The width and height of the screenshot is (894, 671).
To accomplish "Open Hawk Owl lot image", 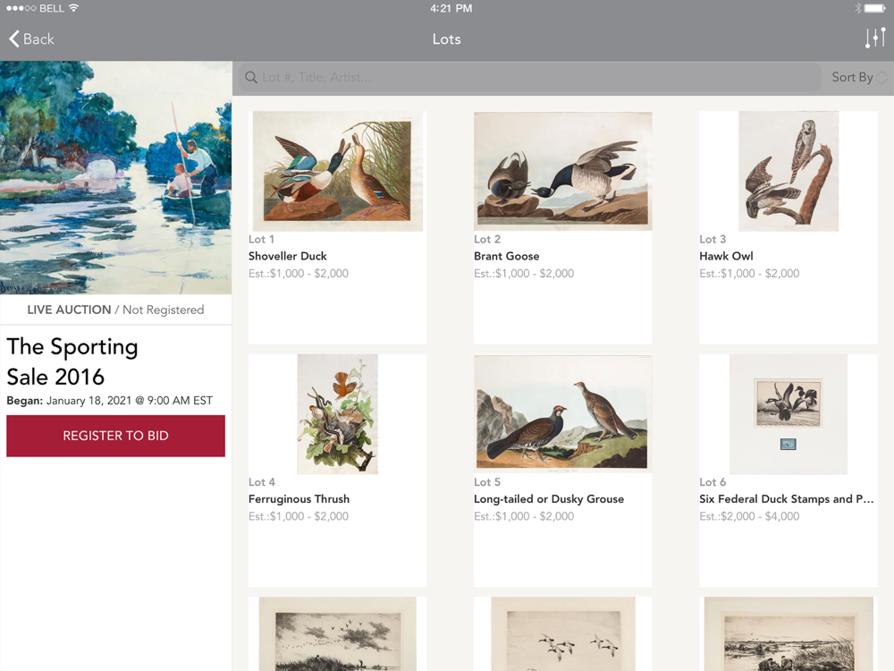I will pyautogui.click(x=789, y=171).
